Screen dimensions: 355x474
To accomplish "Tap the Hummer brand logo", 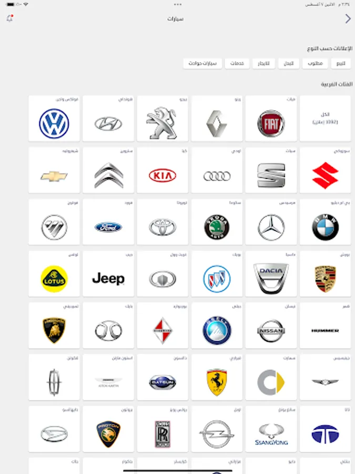I will pyautogui.click(x=325, y=331).
